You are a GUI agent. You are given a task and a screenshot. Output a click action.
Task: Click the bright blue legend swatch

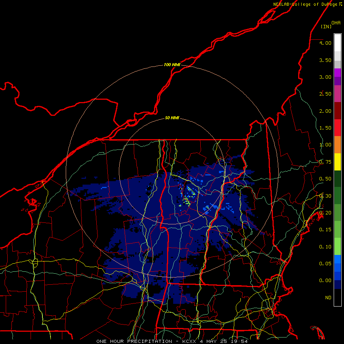(338, 259)
